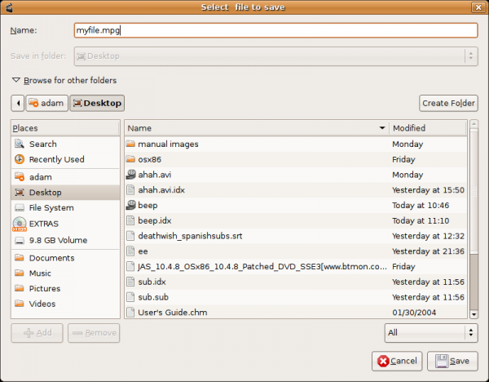The height and width of the screenshot is (382, 489).
Task: Click the 9.8 GB Volume drive icon
Action: [20, 240]
